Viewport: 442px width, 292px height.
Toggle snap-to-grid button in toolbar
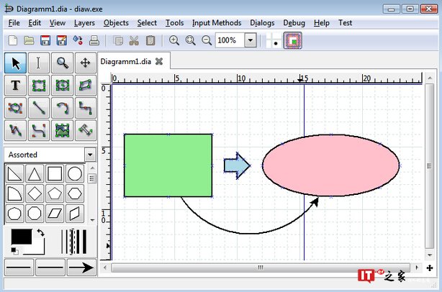click(x=273, y=40)
